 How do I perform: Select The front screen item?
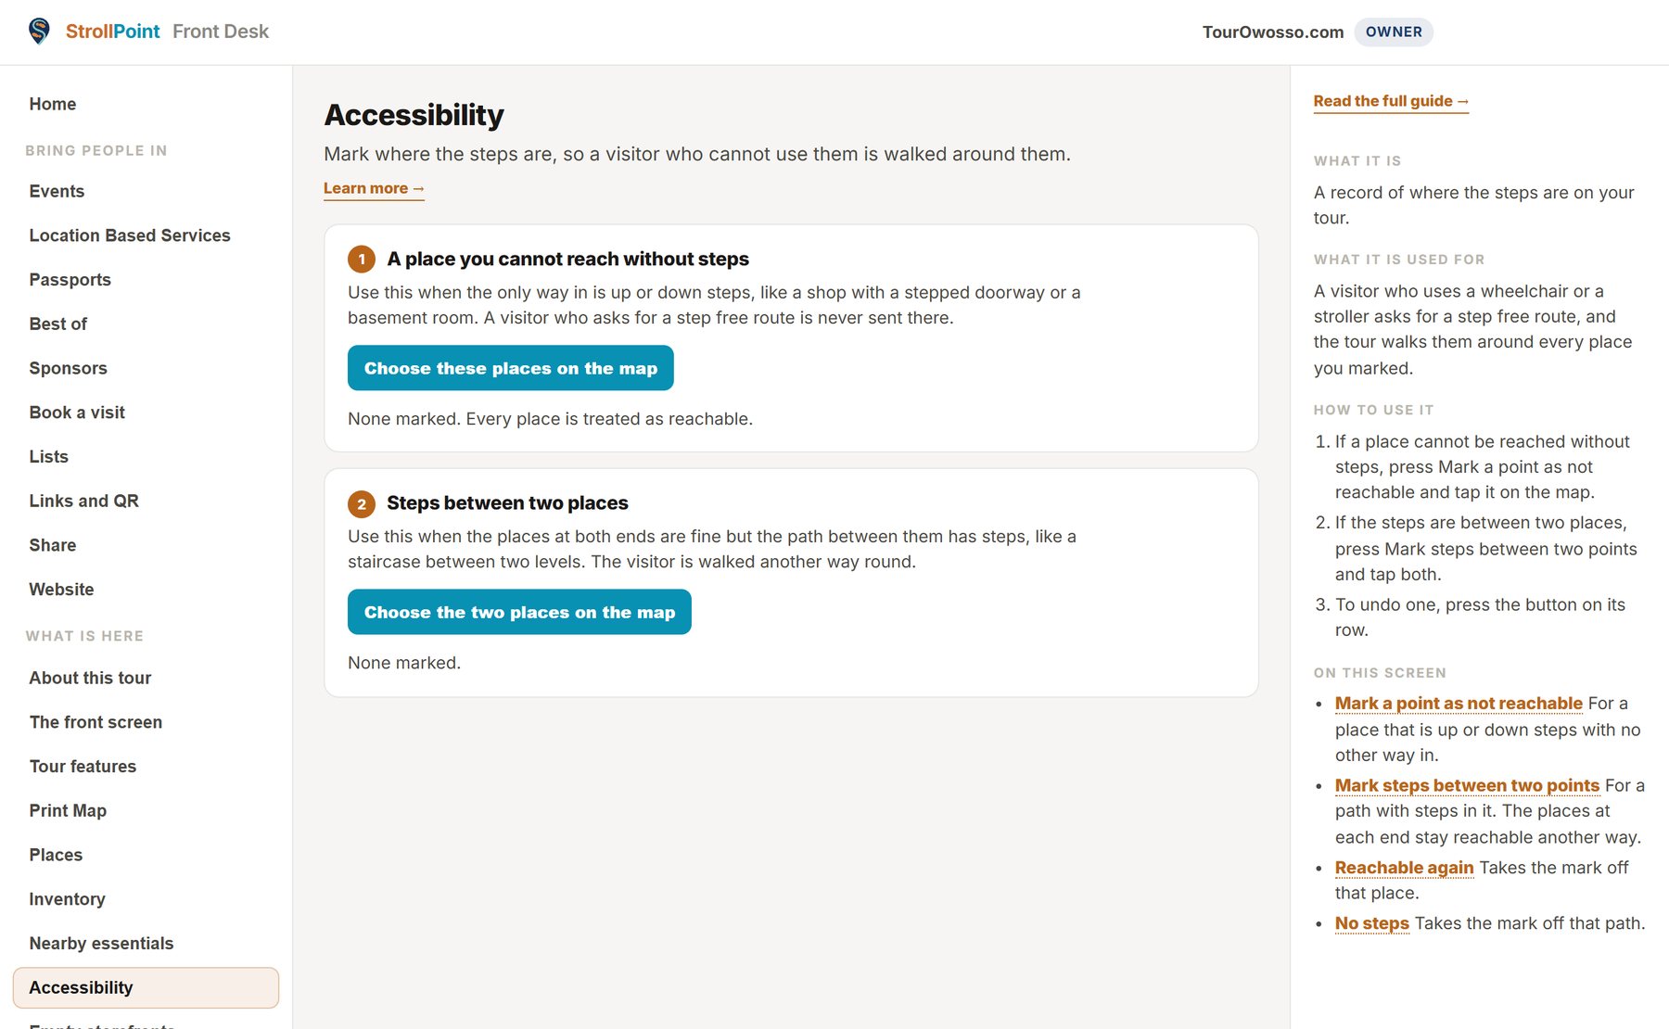(96, 722)
